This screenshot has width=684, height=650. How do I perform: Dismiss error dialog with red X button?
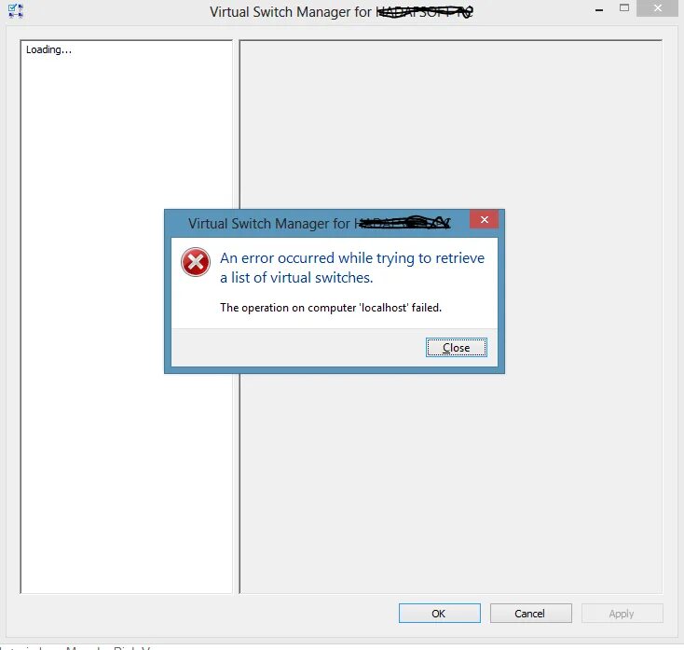pos(485,219)
